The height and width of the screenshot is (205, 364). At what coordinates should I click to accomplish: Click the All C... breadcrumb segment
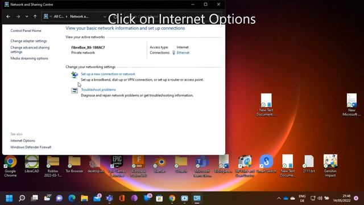59,17
